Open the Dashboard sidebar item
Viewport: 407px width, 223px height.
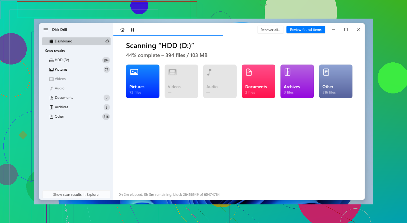(76, 41)
